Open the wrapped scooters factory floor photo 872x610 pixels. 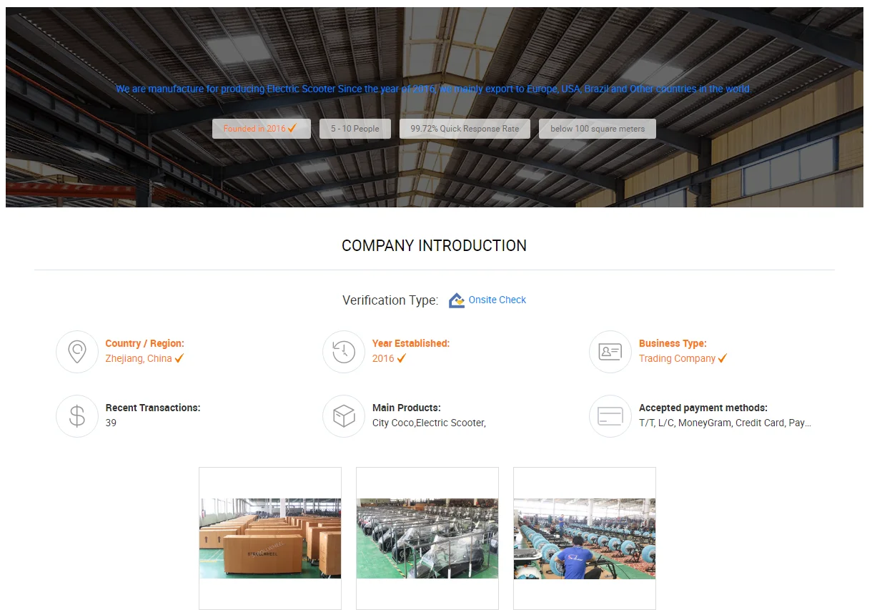(427, 538)
